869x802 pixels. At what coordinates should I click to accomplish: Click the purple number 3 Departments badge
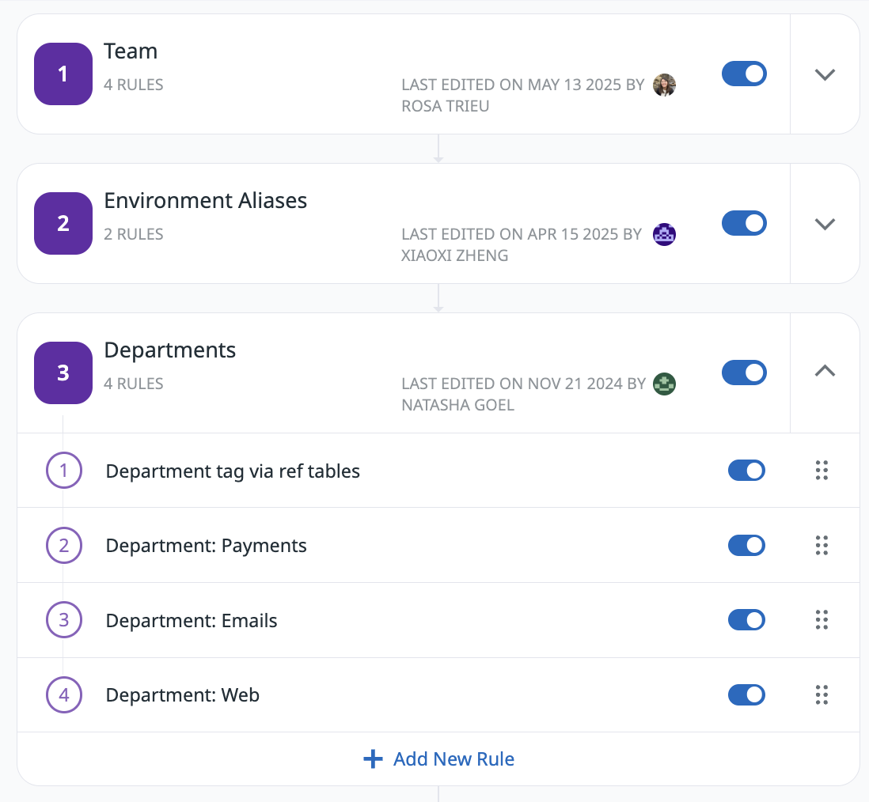coord(63,373)
